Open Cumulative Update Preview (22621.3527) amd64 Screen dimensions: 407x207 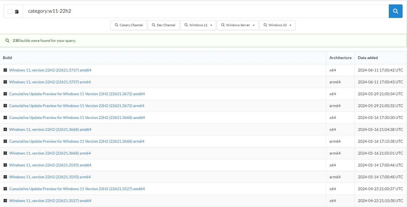[x=77, y=189]
